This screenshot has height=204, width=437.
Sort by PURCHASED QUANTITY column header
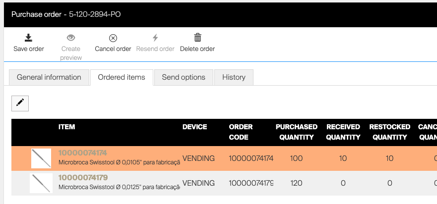[296, 132]
